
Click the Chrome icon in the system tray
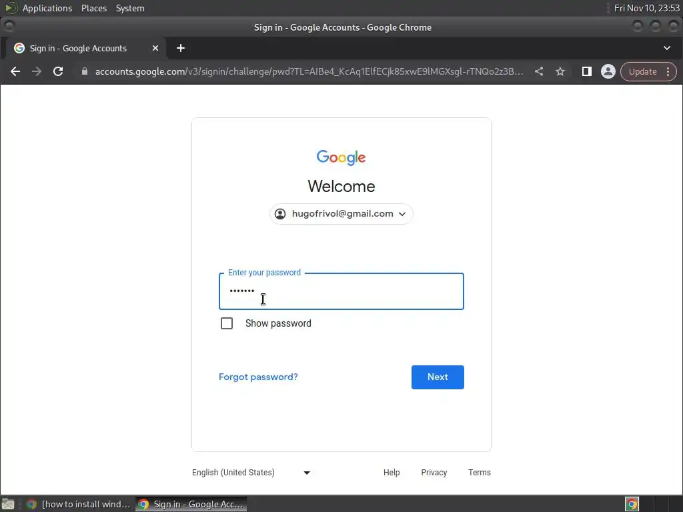[632, 504]
